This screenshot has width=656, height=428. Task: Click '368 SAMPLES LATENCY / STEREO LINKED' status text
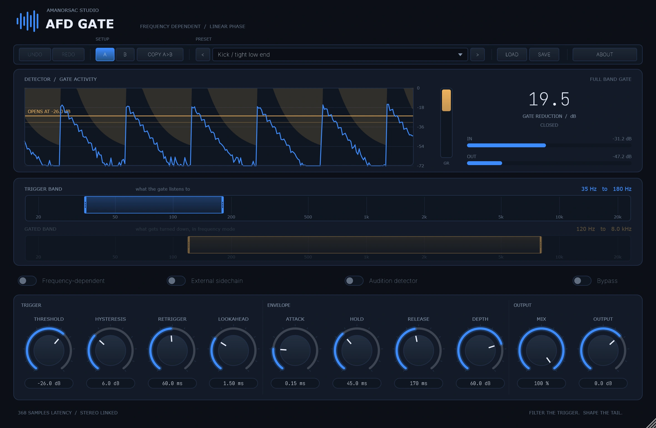(68, 413)
